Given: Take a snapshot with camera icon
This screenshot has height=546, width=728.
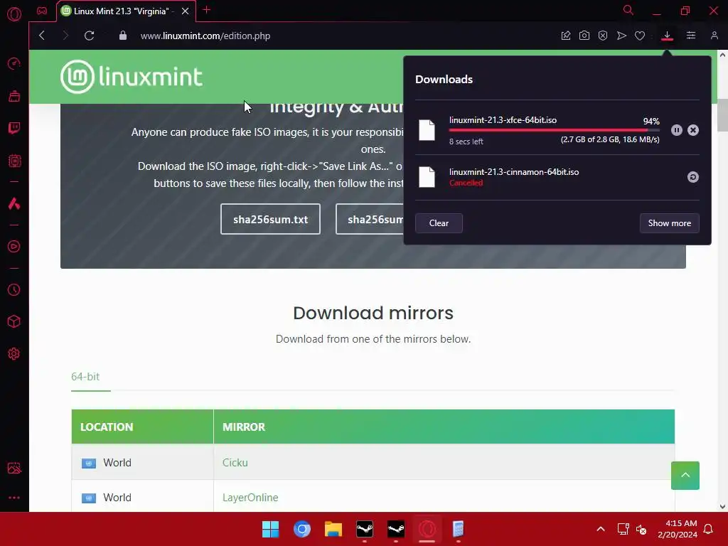Looking at the screenshot, I should coord(584,36).
